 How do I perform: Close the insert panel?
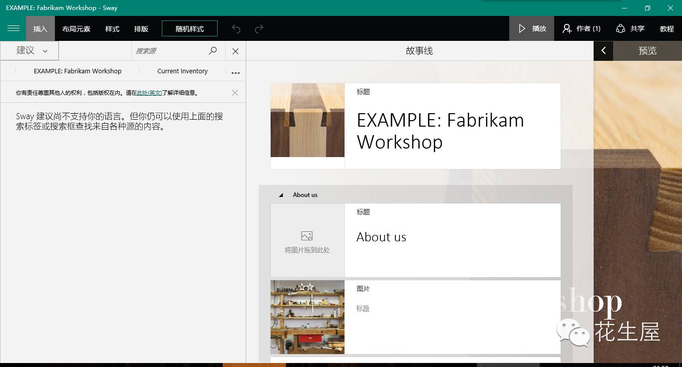236,51
